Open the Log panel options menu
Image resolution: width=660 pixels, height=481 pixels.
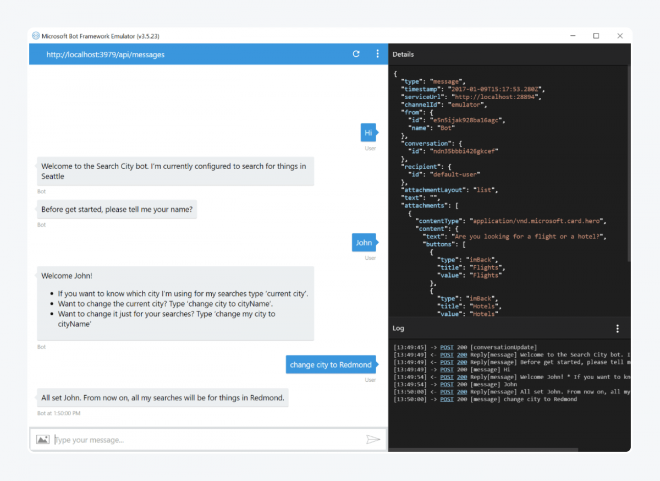coord(618,328)
